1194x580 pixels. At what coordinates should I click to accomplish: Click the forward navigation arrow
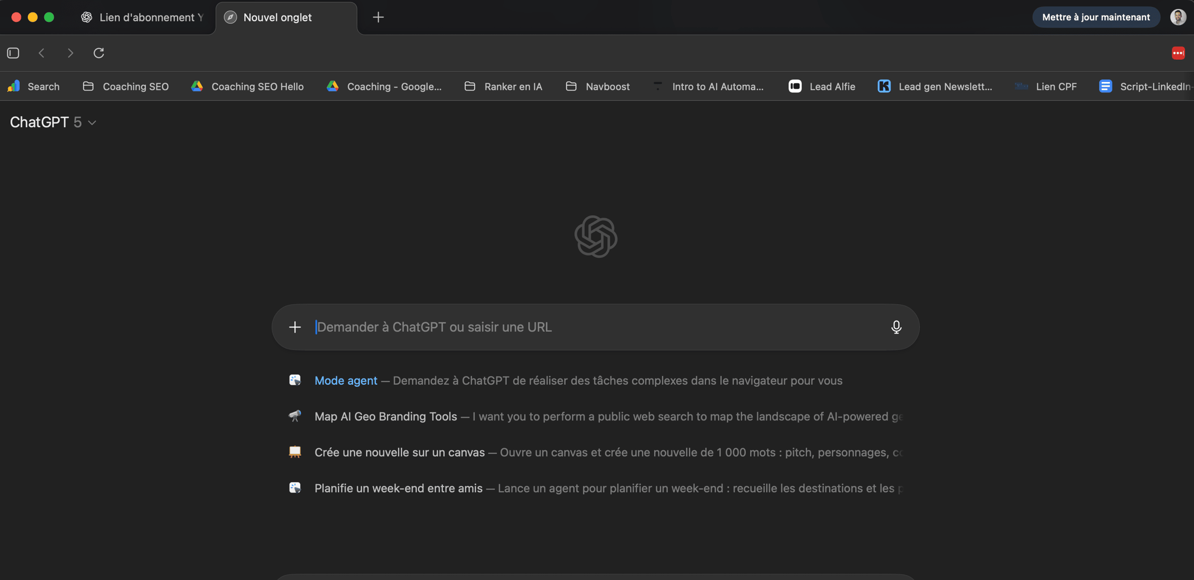tap(70, 53)
